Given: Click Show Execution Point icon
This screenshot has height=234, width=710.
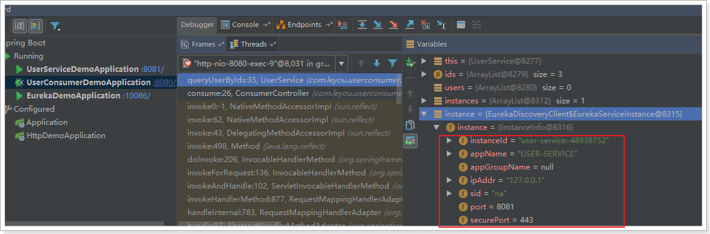Looking at the screenshot, I should (343, 25).
